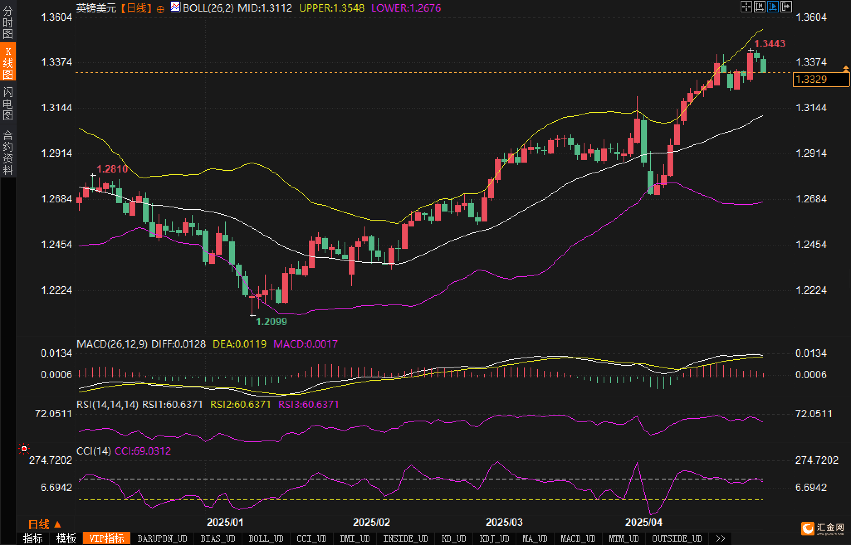
Task: Click the 2025/02 date label
Action: click(x=372, y=522)
